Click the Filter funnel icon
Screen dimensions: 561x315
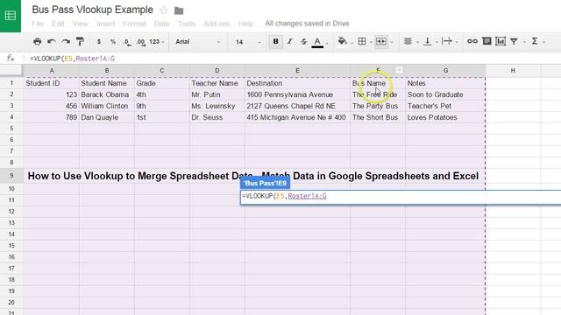point(515,41)
